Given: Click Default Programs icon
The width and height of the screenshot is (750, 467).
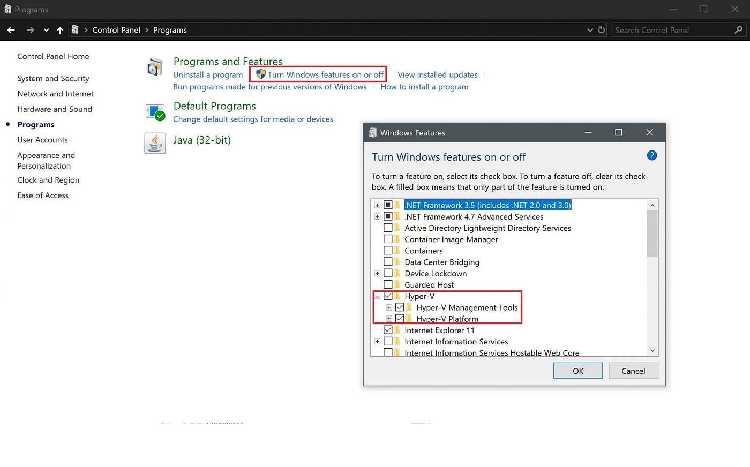Looking at the screenshot, I should tap(155, 112).
